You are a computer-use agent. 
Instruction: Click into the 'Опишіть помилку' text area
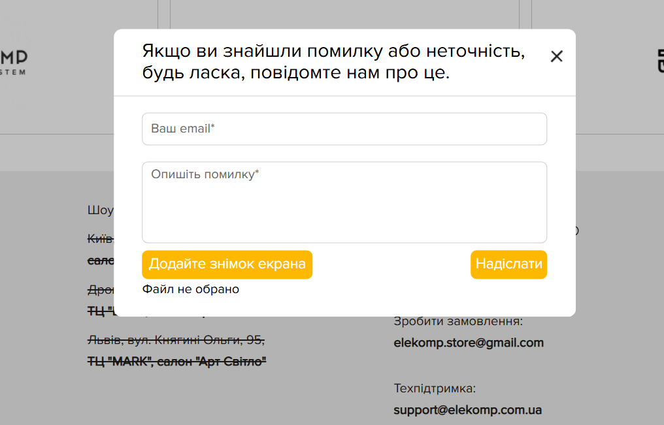tap(344, 202)
